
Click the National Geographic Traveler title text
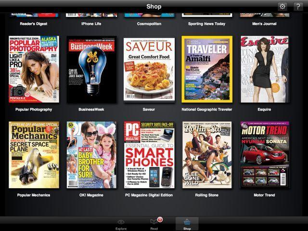tap(207, 109)
